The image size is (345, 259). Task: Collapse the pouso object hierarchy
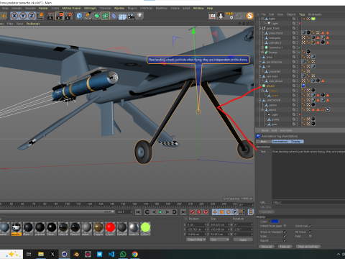(x=259, y=86)
